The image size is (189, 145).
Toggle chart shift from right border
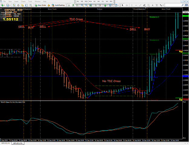click(x=100, y=5)
